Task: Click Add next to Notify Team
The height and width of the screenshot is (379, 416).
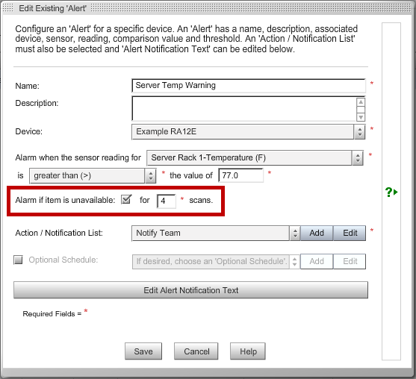Action: [x=317, y=234]
